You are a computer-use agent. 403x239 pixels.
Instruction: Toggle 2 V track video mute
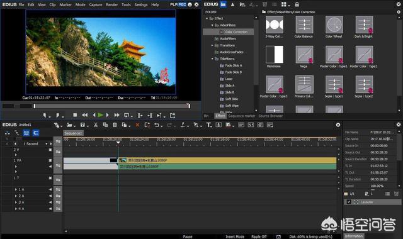pyautogui.click(x=50, y=150)
